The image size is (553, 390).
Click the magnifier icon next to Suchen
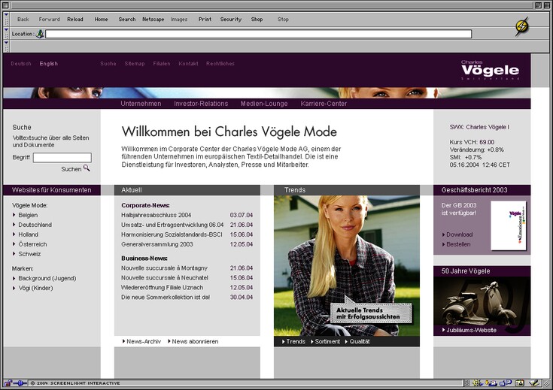(x=87, y=168)
